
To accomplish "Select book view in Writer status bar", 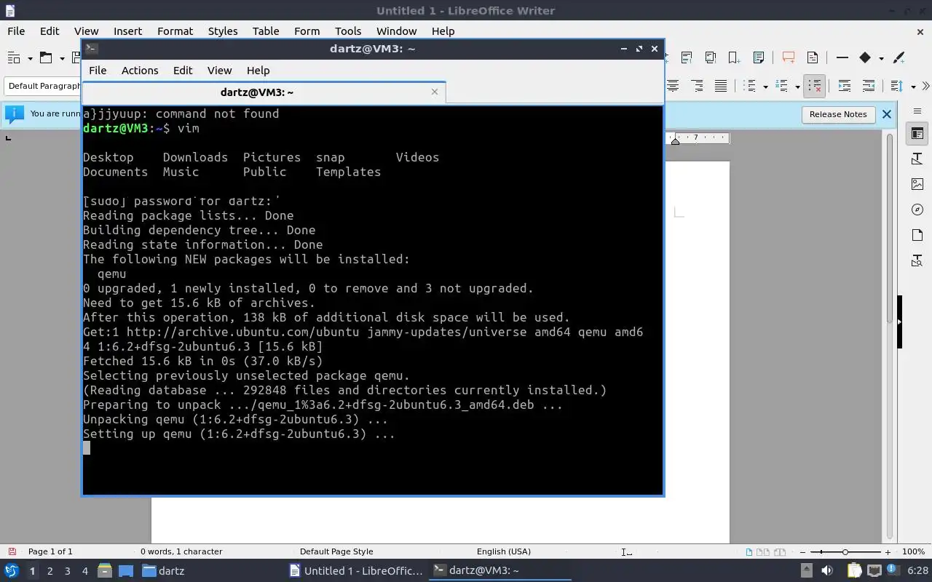I will coord(779,551).
